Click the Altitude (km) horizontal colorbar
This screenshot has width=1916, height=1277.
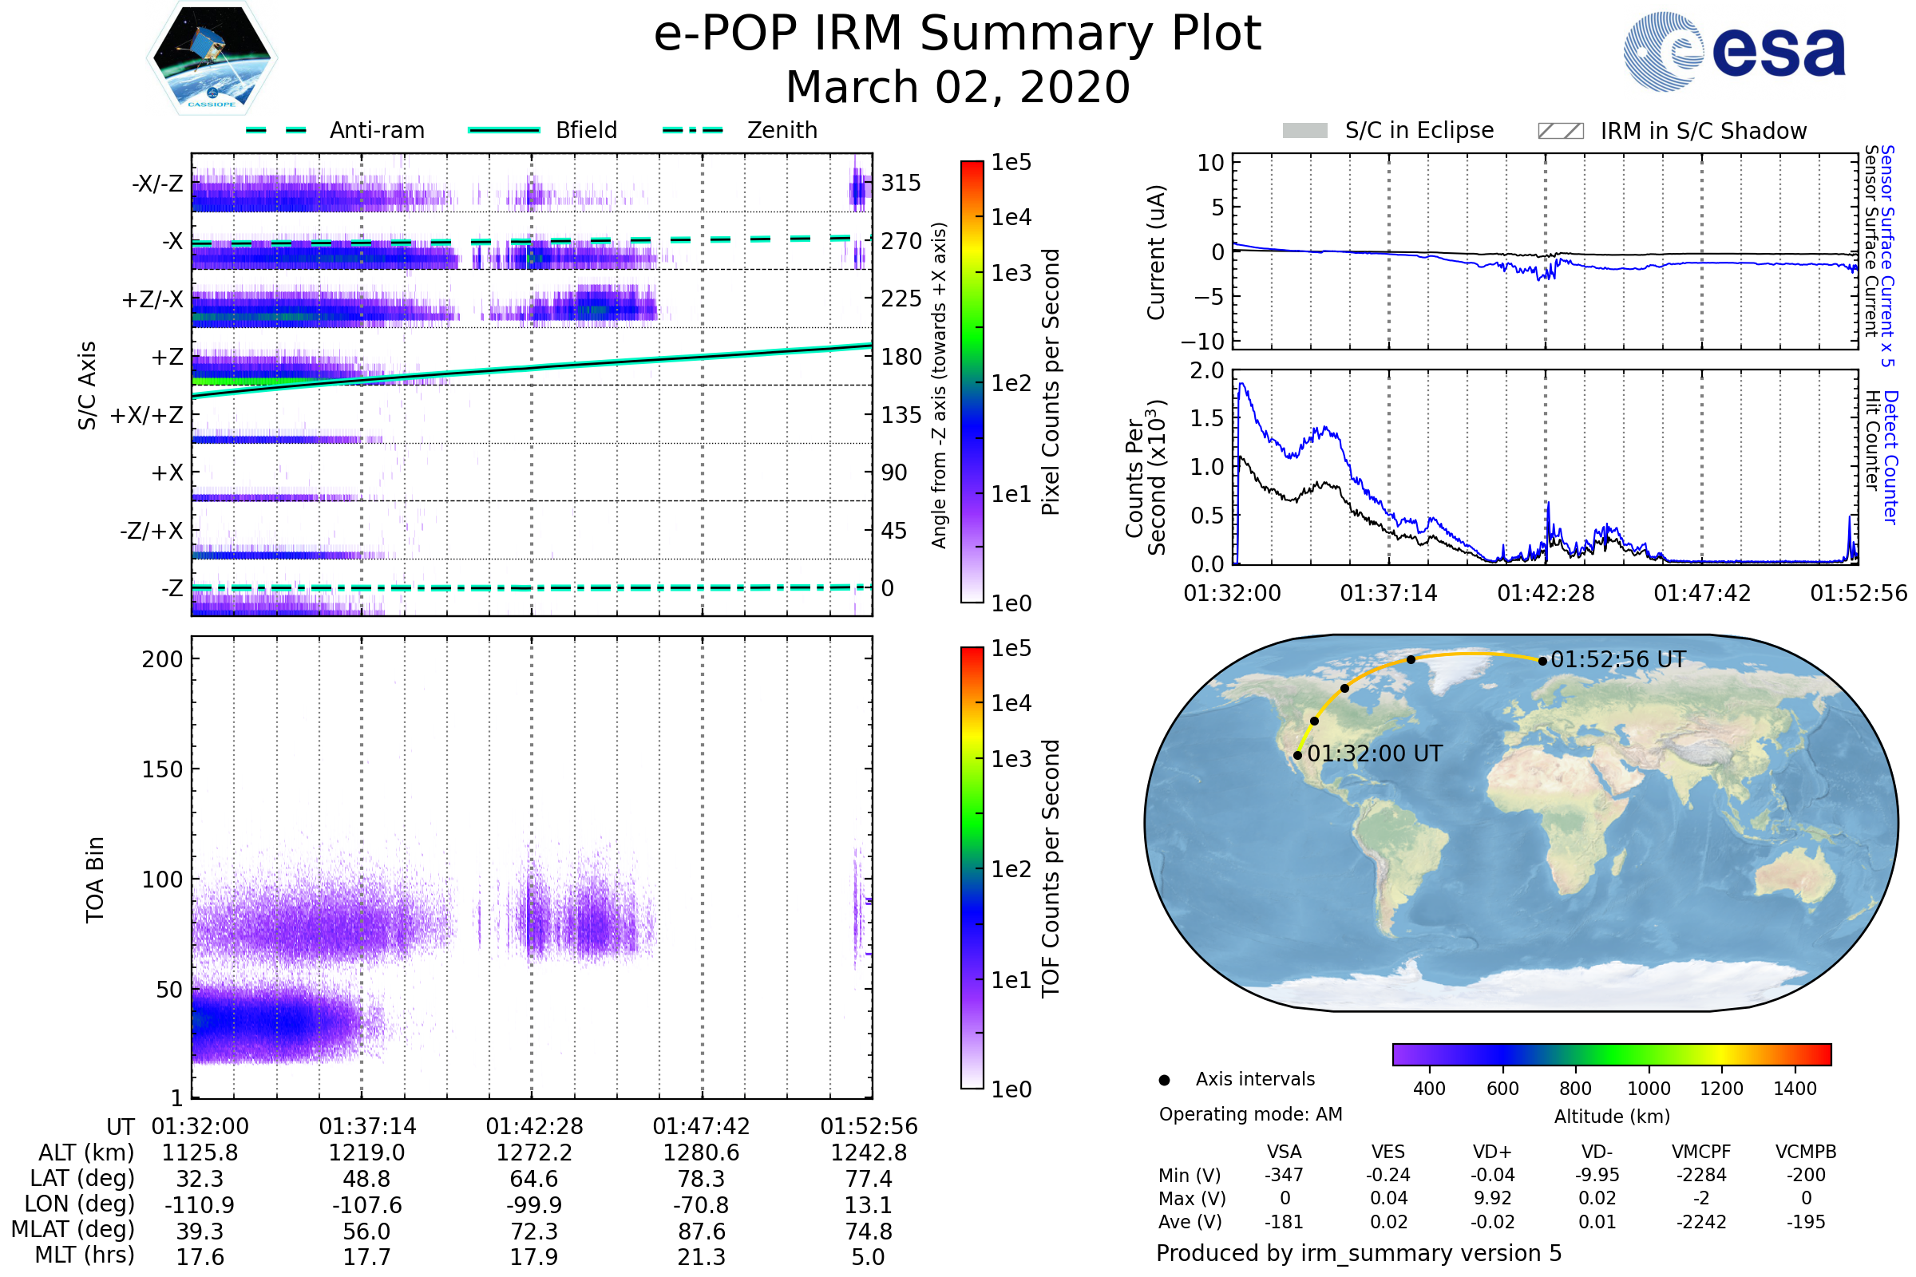point(1612,1054)
